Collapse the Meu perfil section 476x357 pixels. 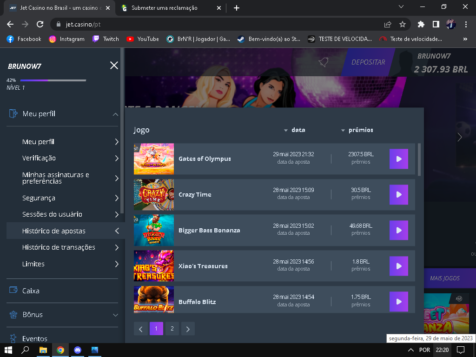(115, 114)
